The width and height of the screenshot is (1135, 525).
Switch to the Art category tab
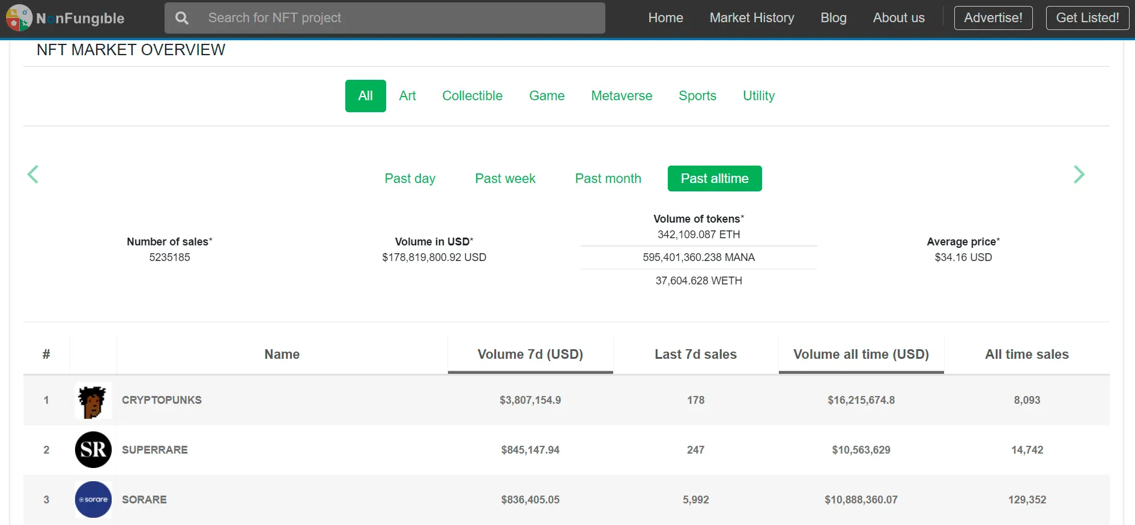pyautogui.click(x=407, y=96)
